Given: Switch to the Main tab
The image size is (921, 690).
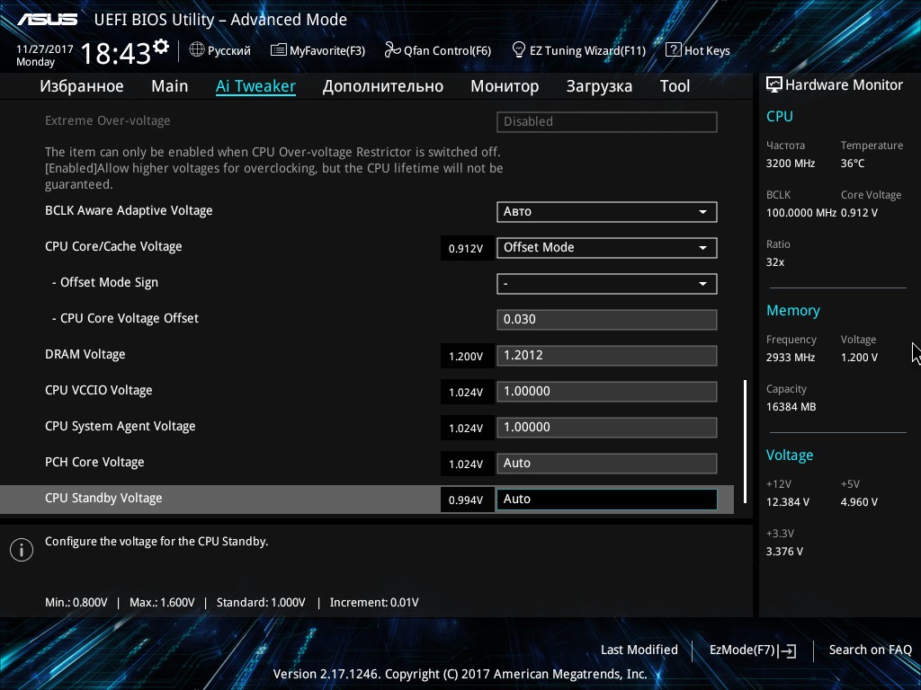Looking at the screenshot, I should tap(170, 86).
